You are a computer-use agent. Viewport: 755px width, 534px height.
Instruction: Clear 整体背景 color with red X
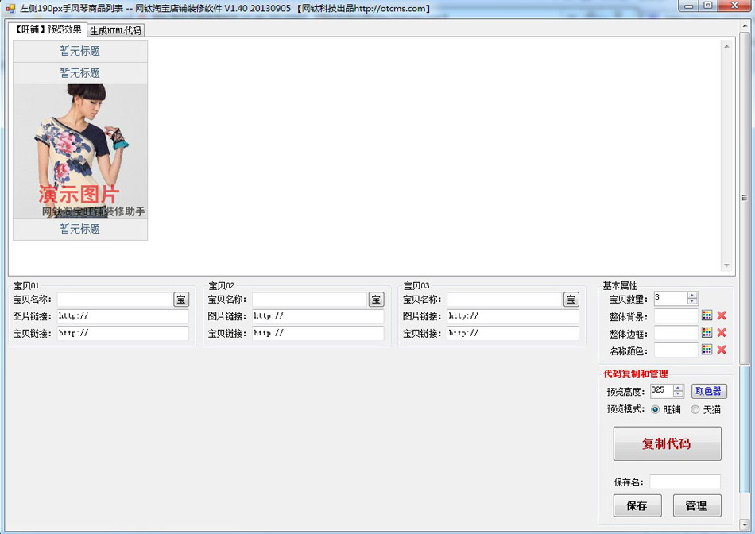[x=722, y=315]
